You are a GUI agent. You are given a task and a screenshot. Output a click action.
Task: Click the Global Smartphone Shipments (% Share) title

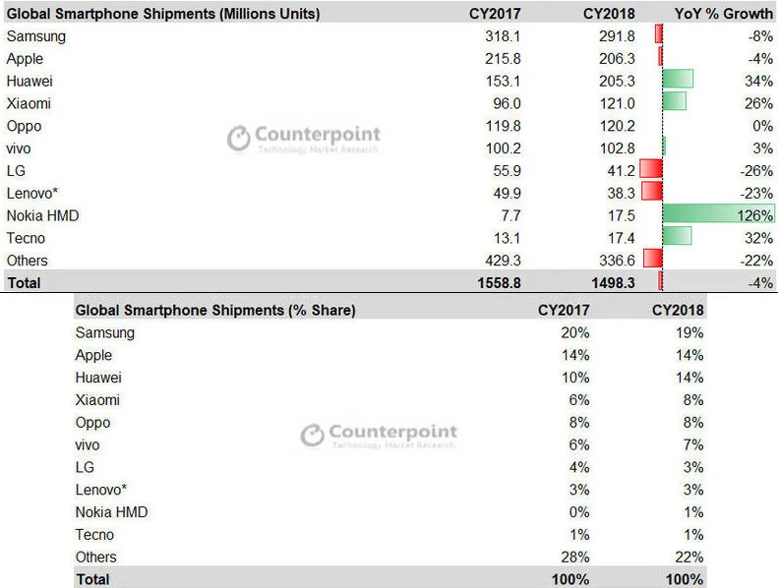[215, 310]
